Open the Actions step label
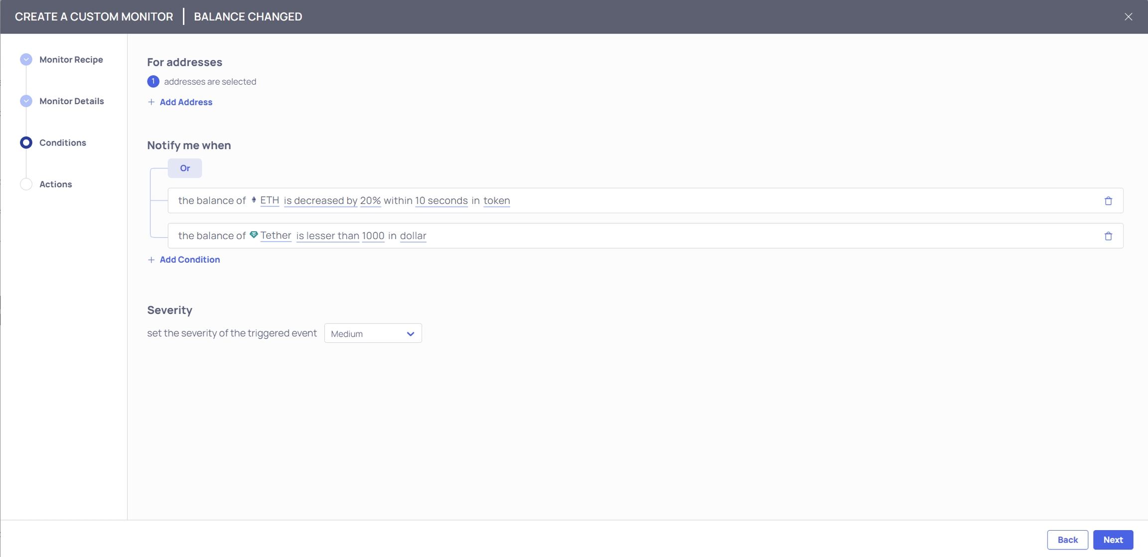 coord(56,184)
